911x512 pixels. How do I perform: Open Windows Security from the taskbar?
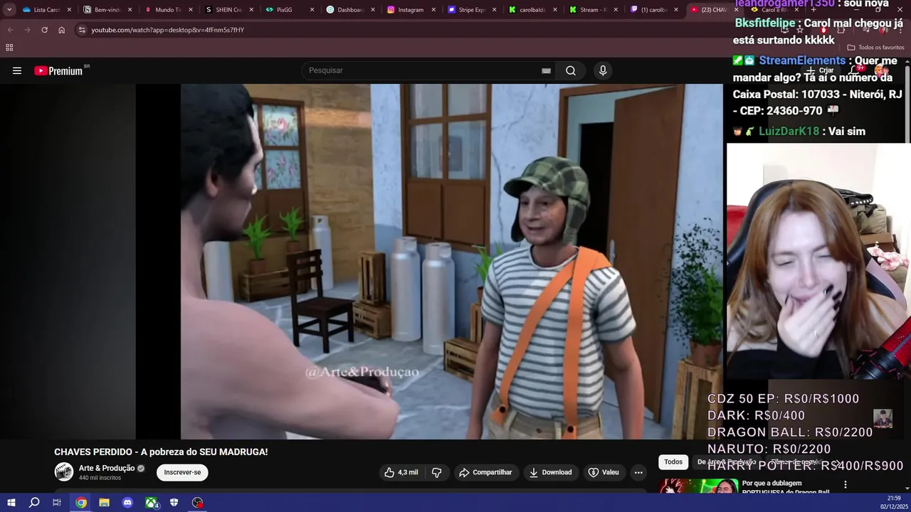click(x=174, y=503)
